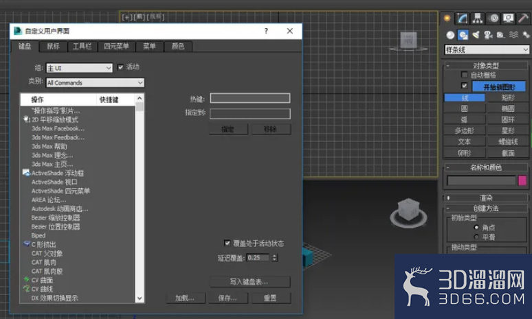Switch to the 鼠标 tab
This screenshot has height=319, width=532.
coord(53,47)
